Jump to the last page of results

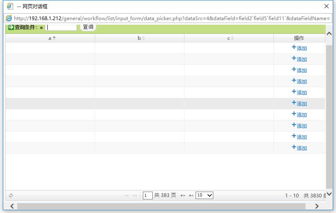pyautogui.click(x=191, y=195)
